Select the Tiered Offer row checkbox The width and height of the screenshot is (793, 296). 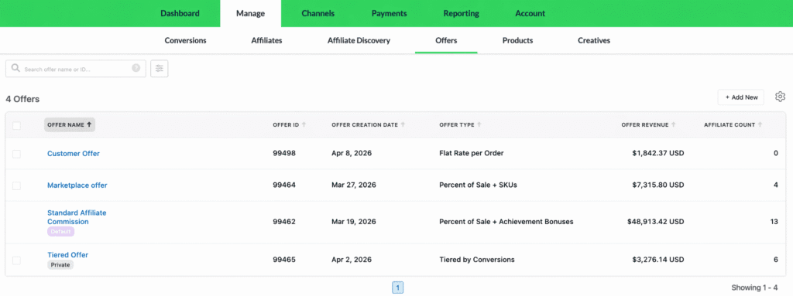click(x=17, y=260)
